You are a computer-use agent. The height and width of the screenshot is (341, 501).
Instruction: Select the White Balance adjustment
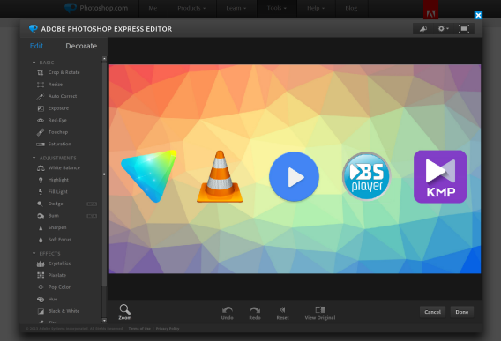click(59, 168)
